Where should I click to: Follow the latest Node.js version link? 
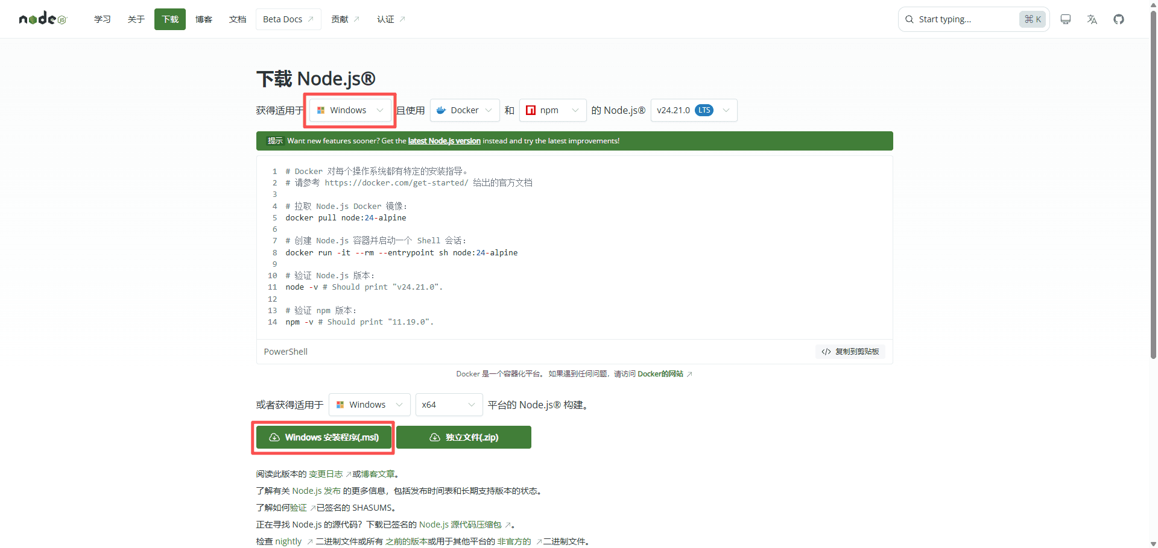(445, 141)
